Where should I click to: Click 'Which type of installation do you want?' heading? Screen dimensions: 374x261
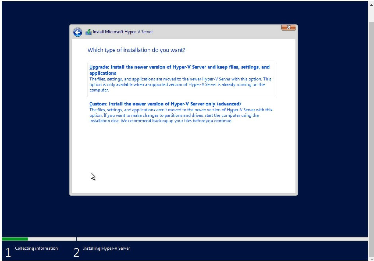tap(136, 50)
